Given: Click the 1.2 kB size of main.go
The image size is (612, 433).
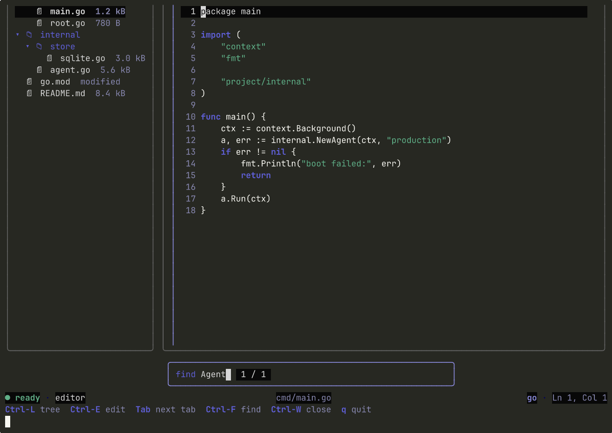Looking at the screenshot, I should tap(111, 12).
